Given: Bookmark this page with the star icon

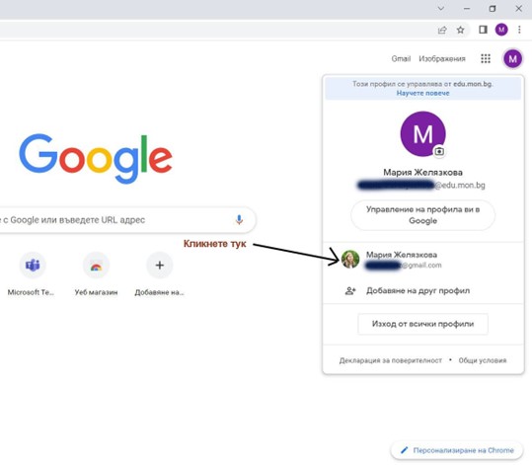Looking at the screenshot, I should click(460, 30).
